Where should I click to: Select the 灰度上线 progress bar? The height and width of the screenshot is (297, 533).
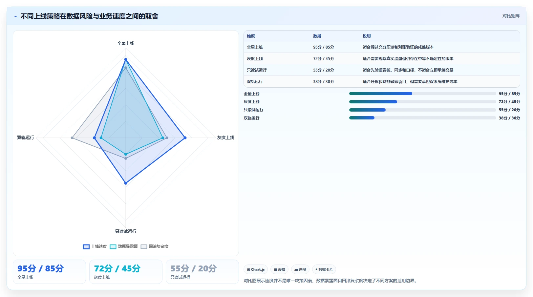[423, 102]
